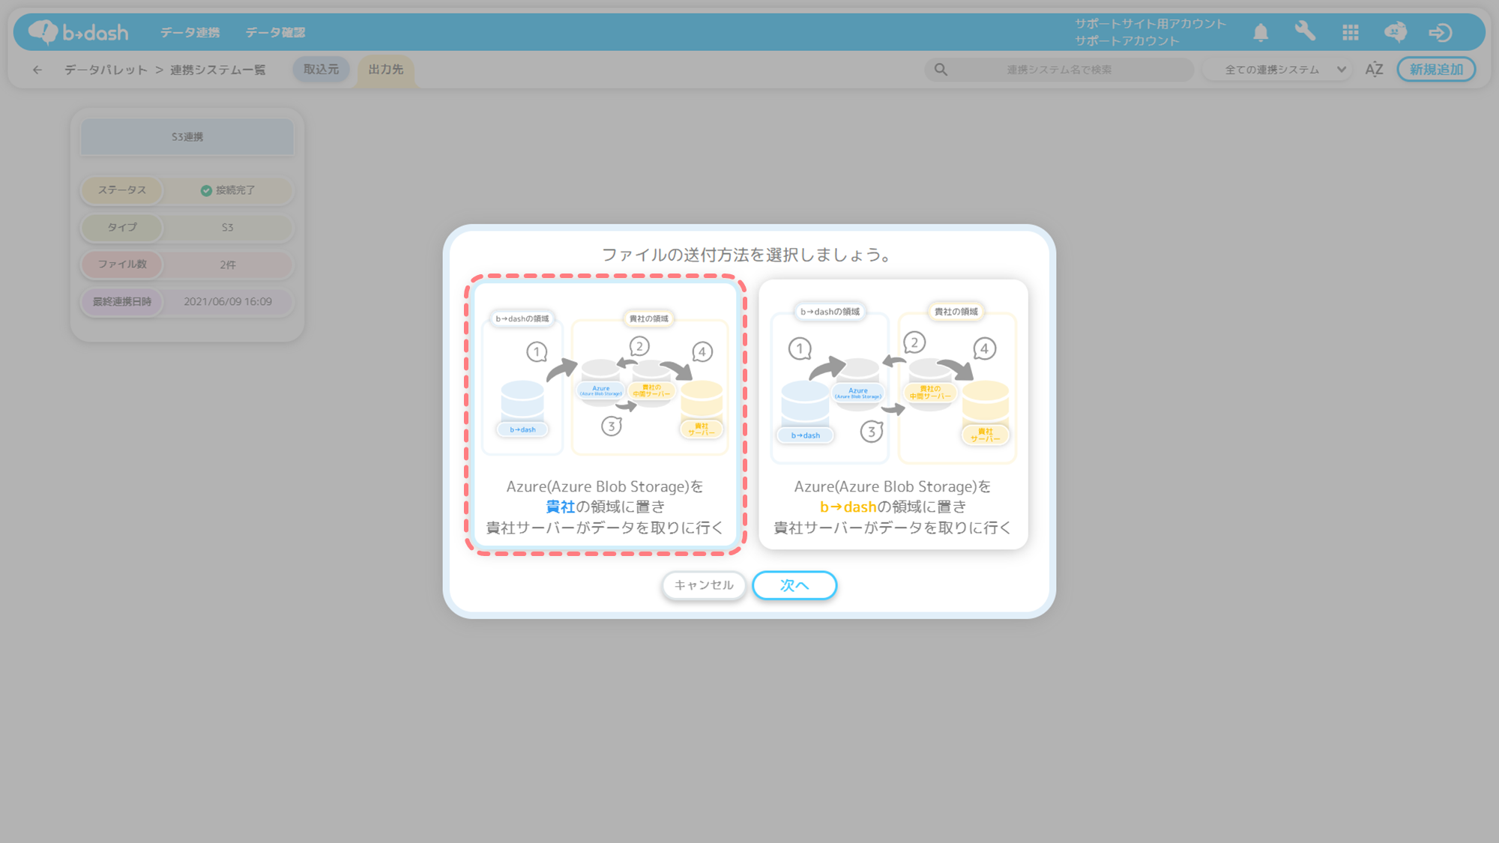Open the apps grid icon

(1351, 32)
